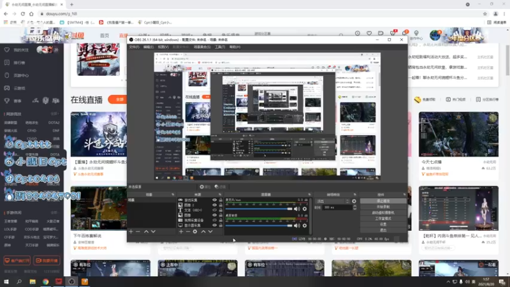Add a new scene with plus icon

[131, 232]
